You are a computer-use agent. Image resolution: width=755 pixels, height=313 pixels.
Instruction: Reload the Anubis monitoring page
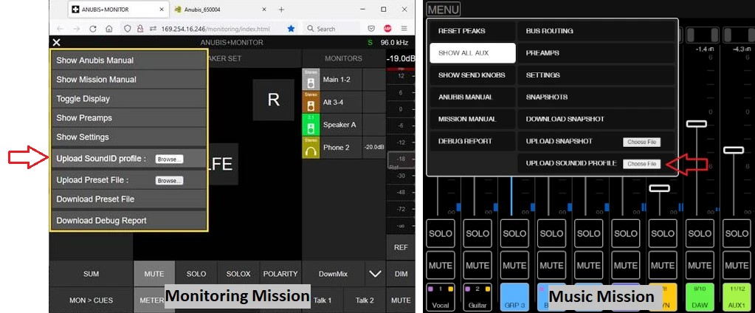(x=93, y=29)
